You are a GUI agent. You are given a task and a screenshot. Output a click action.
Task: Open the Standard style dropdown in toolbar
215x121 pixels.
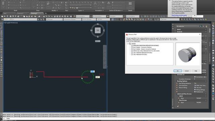click(116, 16)
